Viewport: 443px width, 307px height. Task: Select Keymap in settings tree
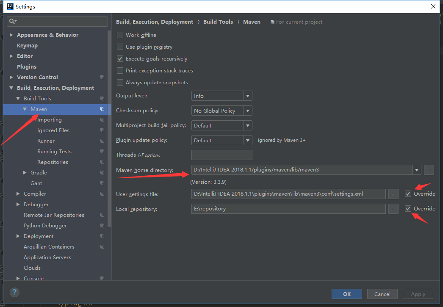pos(27,45)
